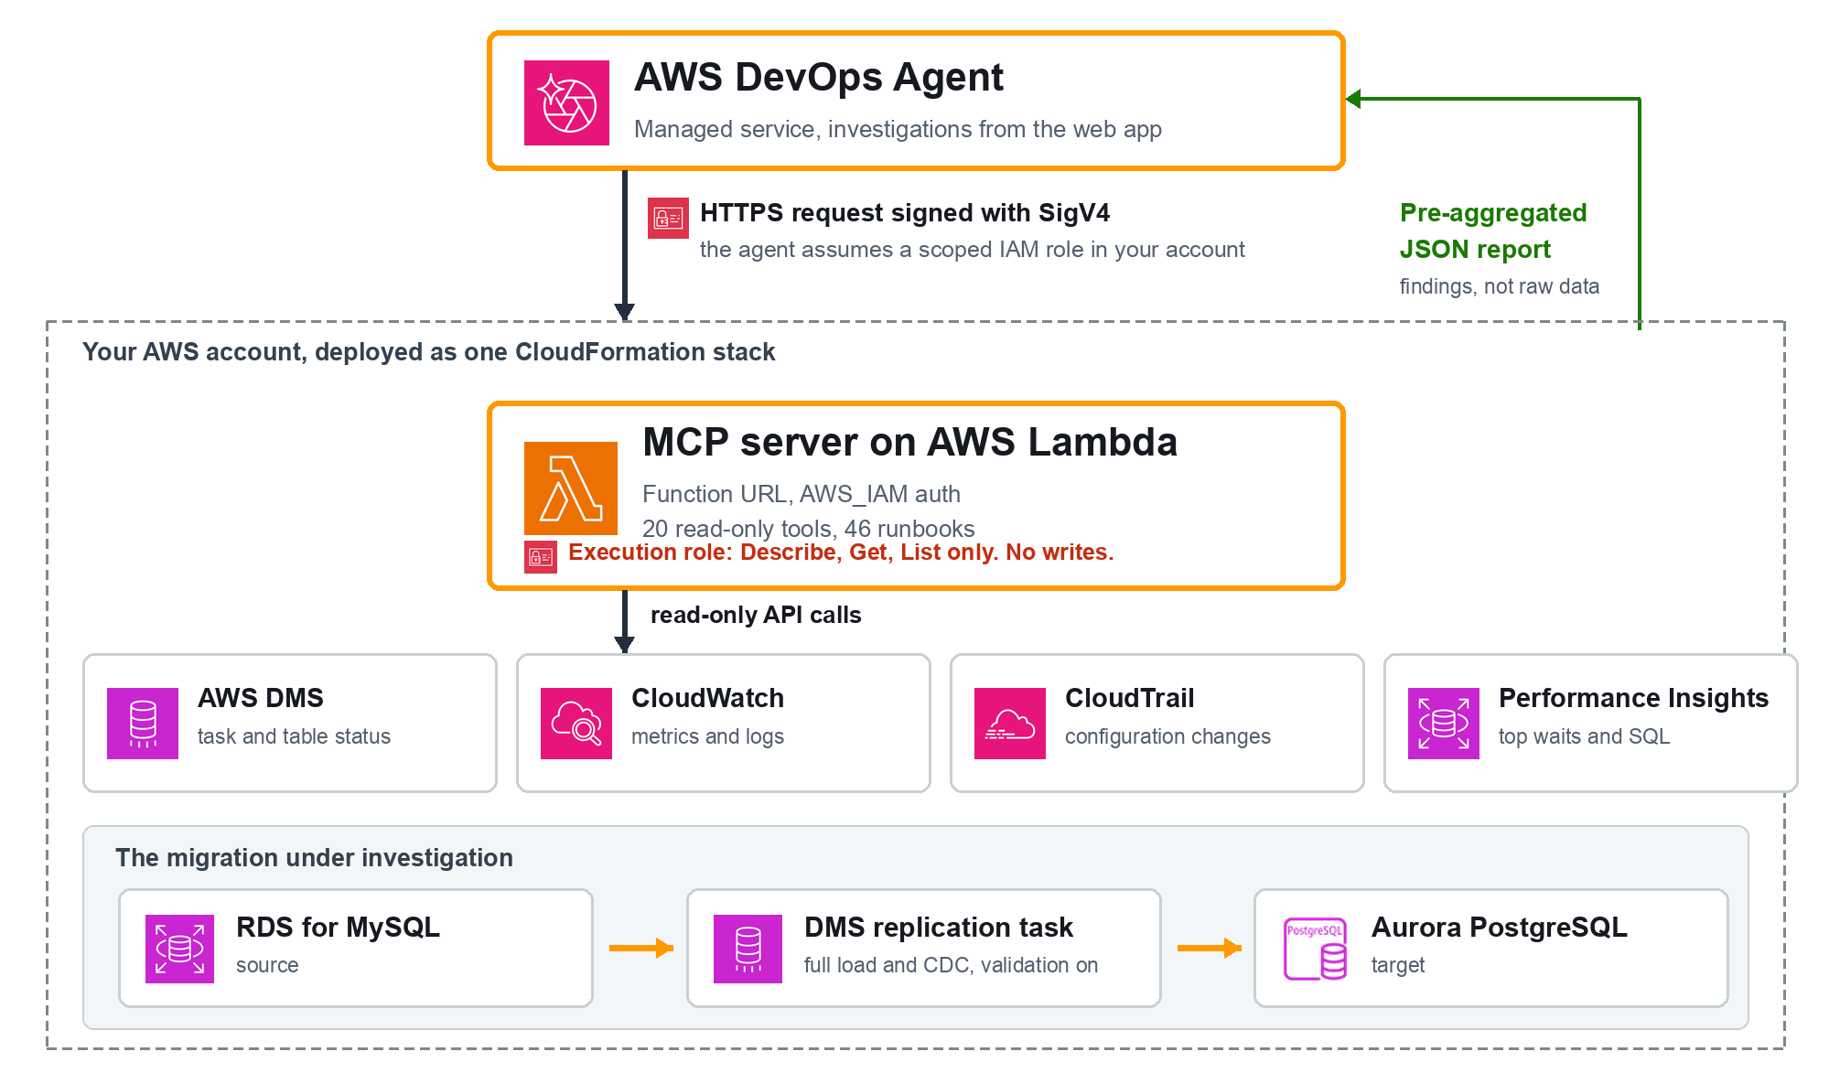Screen dimensions: 1829x1084
Task: Click the AWS Lambda icon
Action: tap(570, 488)
